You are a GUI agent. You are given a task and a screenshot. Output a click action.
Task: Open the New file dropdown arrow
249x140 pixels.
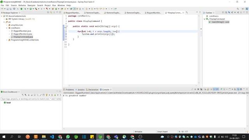pyautogui.click(x=5, y=9)
